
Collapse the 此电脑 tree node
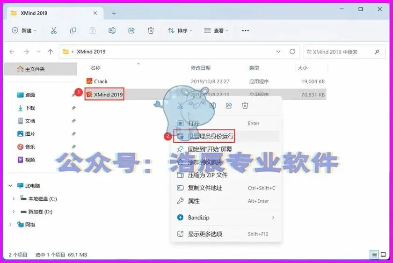(10, 186)
